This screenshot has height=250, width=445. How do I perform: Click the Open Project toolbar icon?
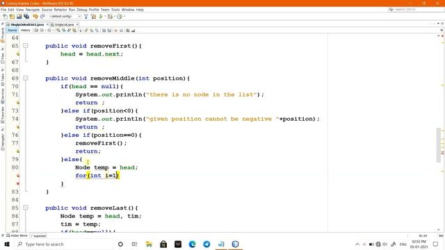(19, 17)
